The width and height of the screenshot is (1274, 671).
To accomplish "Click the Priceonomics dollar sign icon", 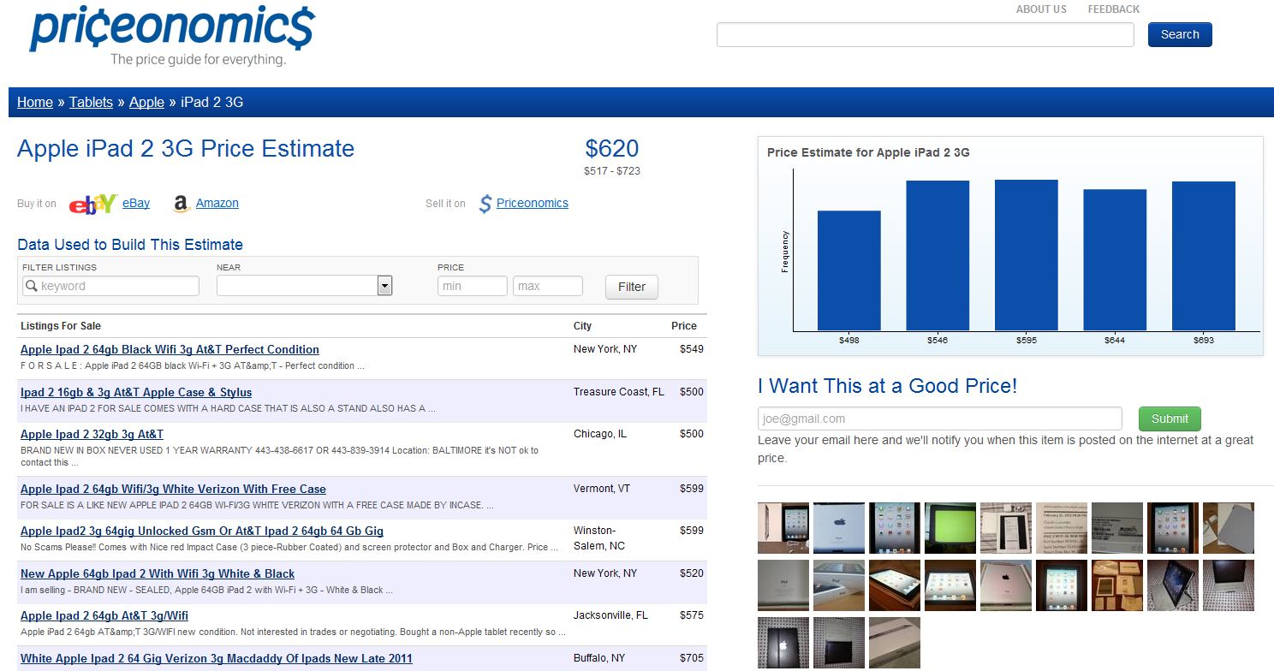I will pos(485,204).
